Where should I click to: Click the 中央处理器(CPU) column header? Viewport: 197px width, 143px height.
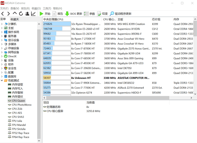tap(56, 19)
